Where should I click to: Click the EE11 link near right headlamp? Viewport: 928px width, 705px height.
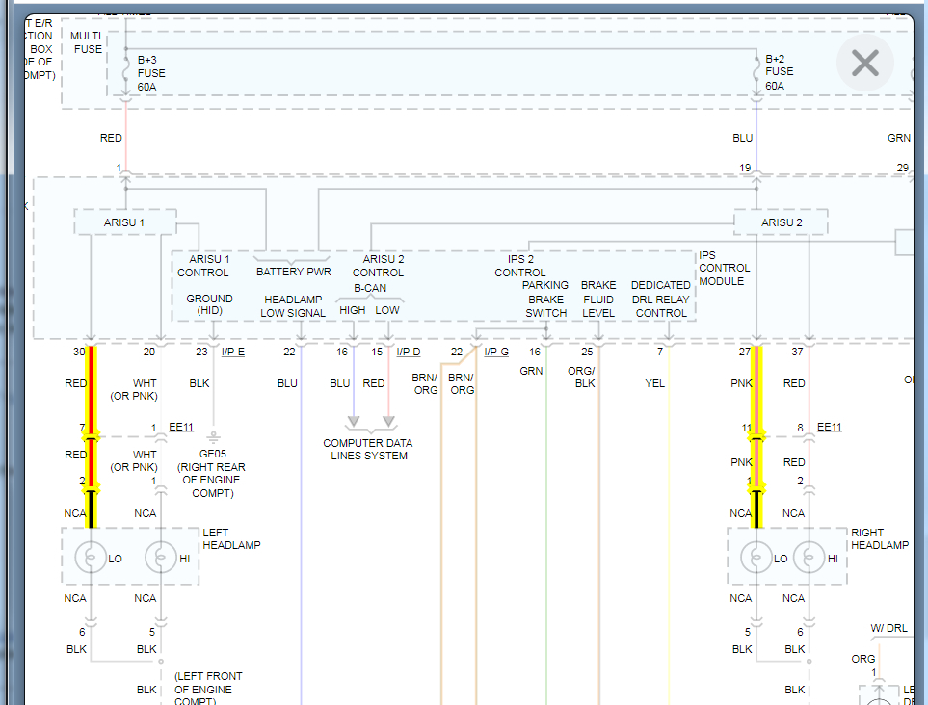coord(829,427)
